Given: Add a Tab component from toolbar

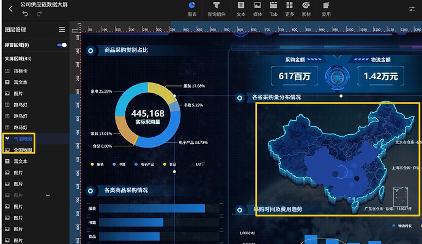Looking at the screenshot, I should (273, 9).
